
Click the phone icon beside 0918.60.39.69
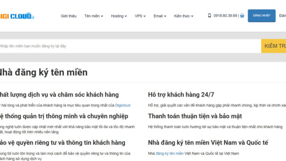pyautogui.click(x=210, y=16)
